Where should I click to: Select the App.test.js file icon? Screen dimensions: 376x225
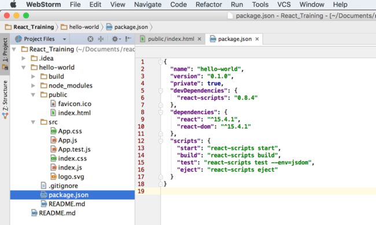coord(53,149)
